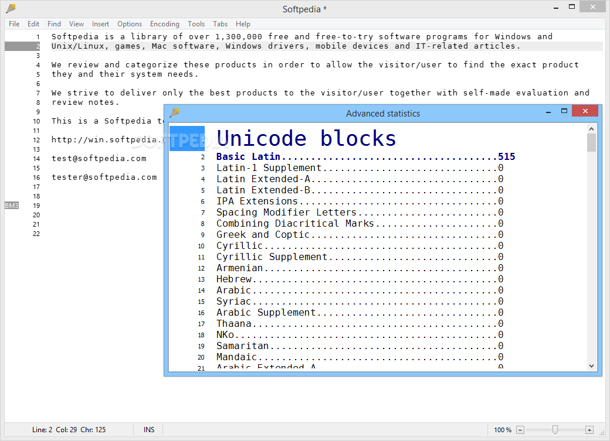Click the resize grip at window corner
The height and width of the screenshot is (441, 610).
click(602, 432)
